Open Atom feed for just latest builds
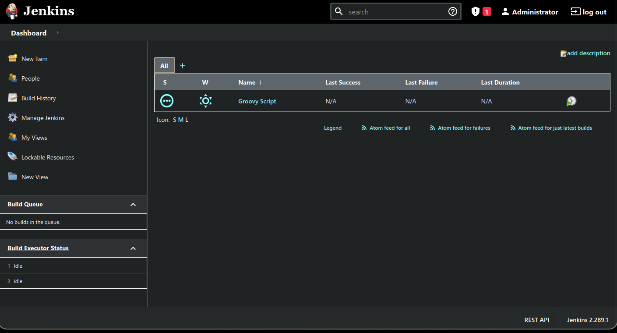Image resolution: width=617 pixels, height=333 pixels. click(x=555, y=128)
